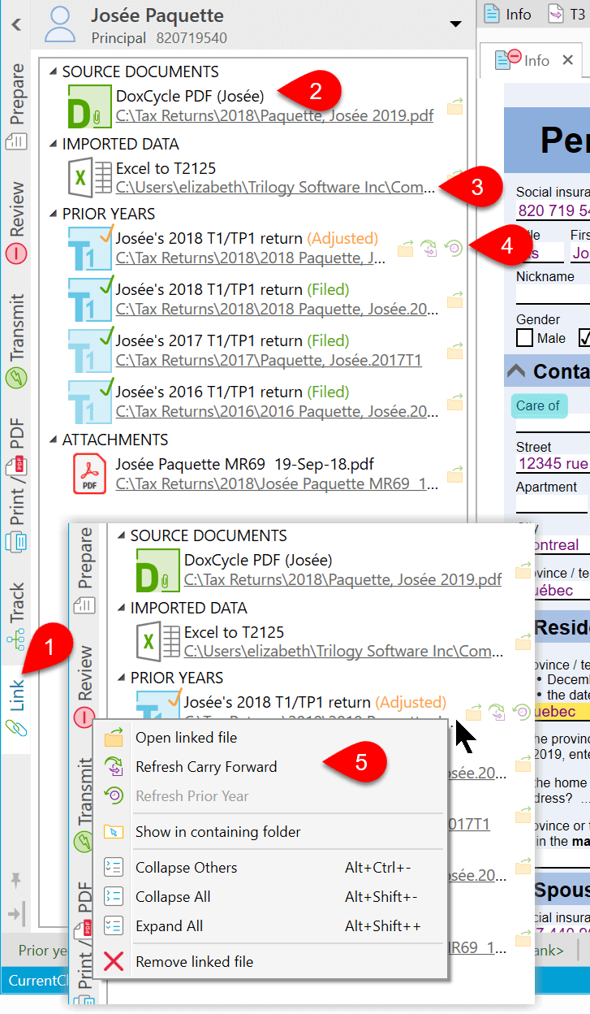
Task: Open the Paquette, Josée 2019.pdf path link in top panel
Action: [x=274, y=116]
